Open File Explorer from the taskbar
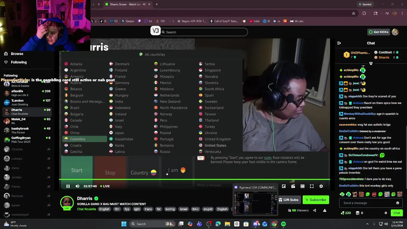 (227, 224)
